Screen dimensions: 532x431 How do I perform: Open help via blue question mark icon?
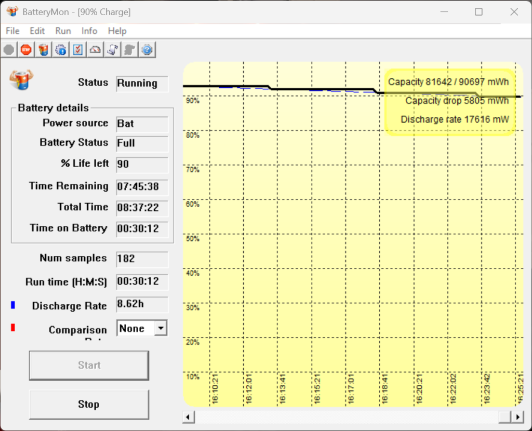[x=147, y=50]
